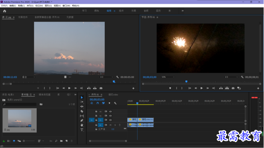The width and height of the screenshot is (264, 148).
Task: Switch to Audio Clip Mixer tab
Action: (47, 17)
